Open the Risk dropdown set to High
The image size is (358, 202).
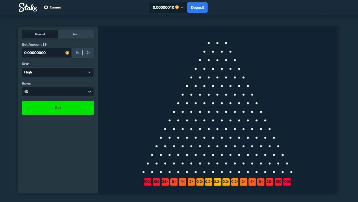point(58,72)
